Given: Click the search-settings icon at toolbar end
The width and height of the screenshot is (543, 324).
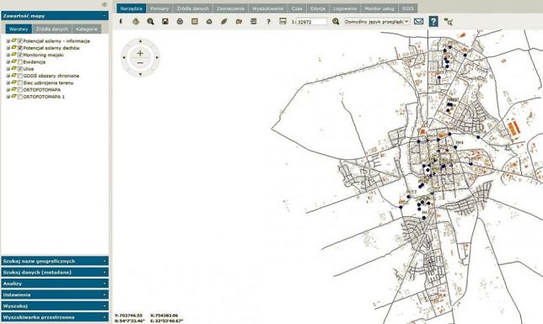Looking at the screenshot, I should 448,22.
